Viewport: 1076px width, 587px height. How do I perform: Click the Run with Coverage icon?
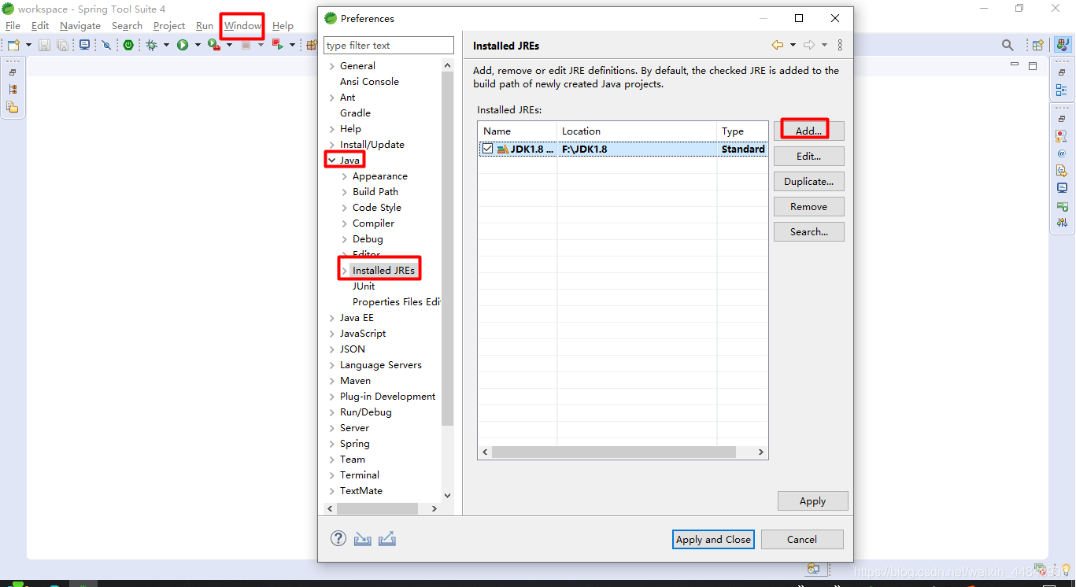pyautogui.click(x=213, y=45)
